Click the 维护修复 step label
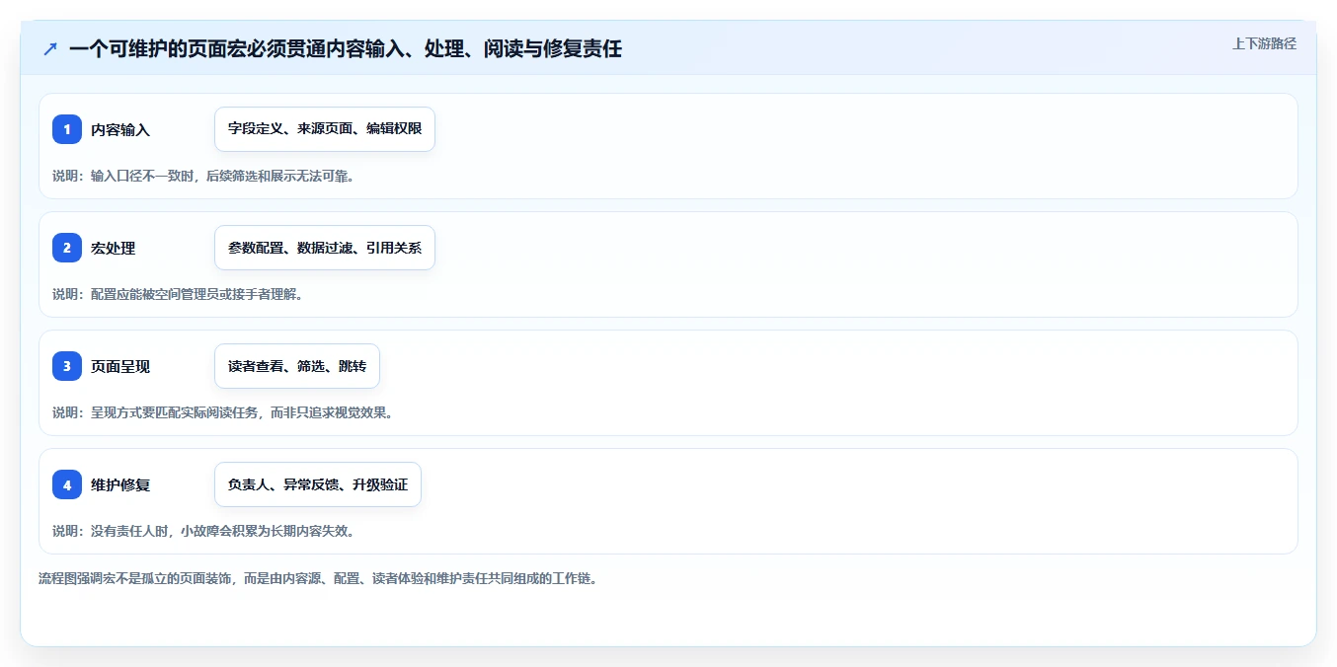The image size is (1337, 667). click(120, 484)
